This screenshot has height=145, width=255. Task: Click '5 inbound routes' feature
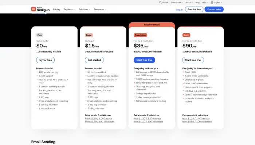pyautogui.click(x=96, y=109)
